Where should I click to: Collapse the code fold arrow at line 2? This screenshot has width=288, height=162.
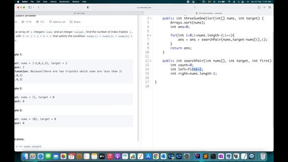click(151, 18)
